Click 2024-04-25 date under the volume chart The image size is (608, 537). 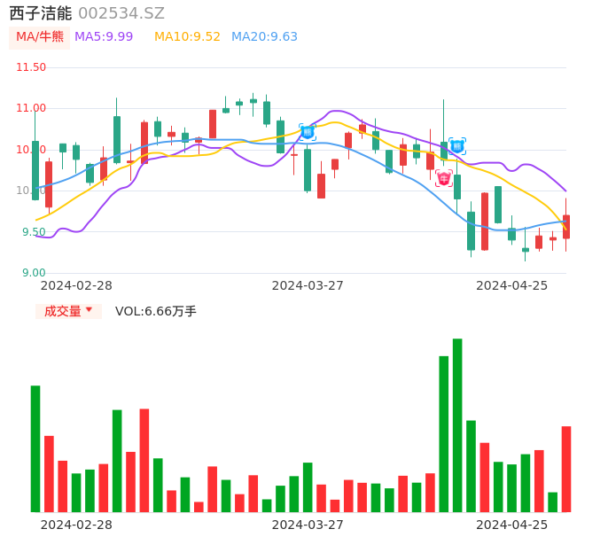coord(512,525)
